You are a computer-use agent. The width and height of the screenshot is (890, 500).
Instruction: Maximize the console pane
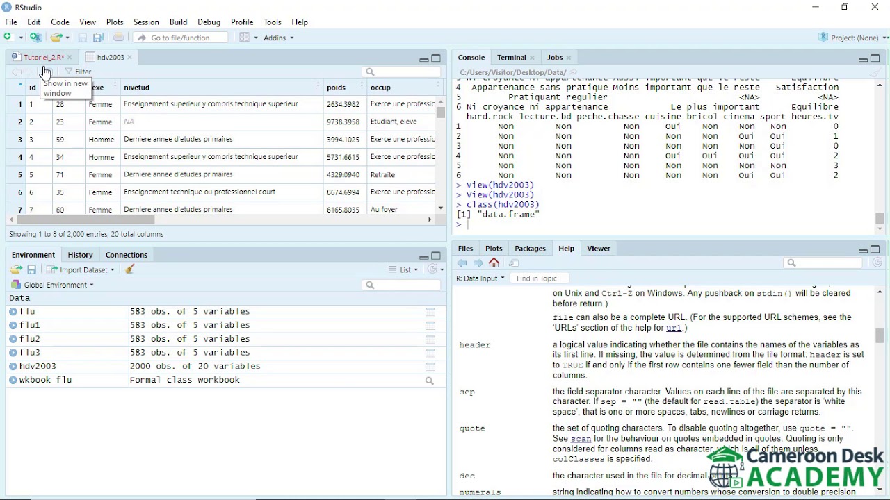875,58
